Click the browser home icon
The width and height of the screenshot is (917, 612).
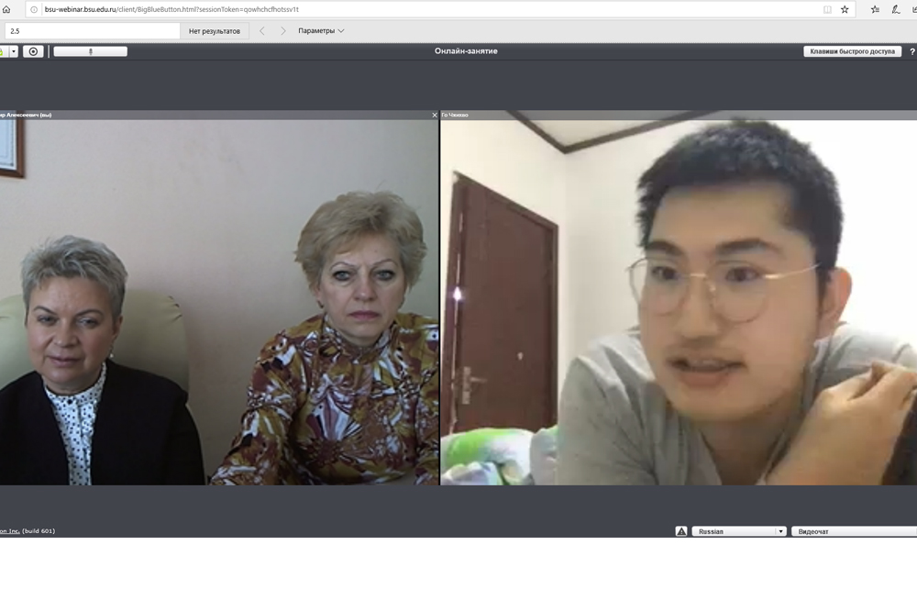click(x=6, y=9)
